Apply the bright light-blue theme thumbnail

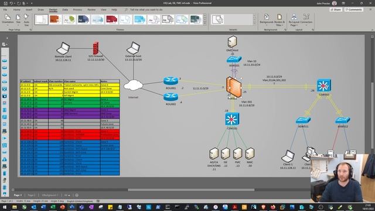(139, 19)
